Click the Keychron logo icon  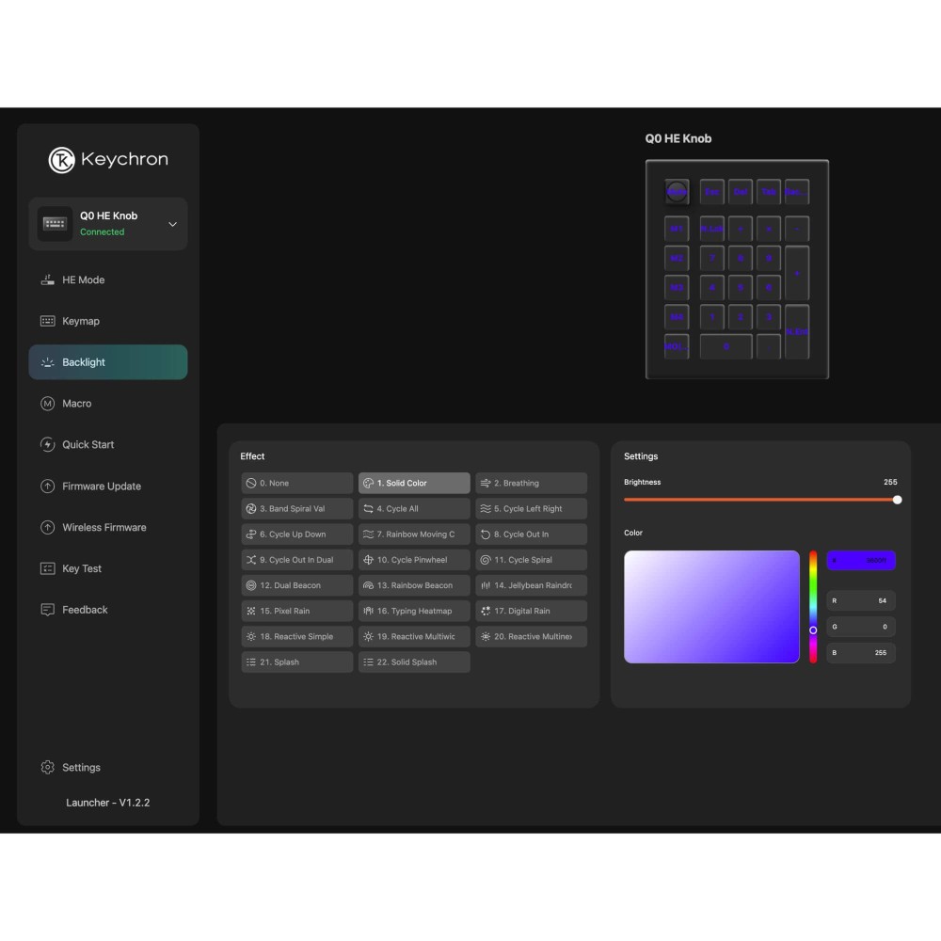[x=61, y=160]
